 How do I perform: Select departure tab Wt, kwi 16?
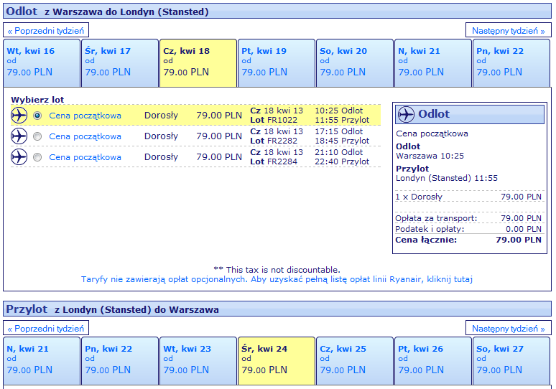click(42, 63)
